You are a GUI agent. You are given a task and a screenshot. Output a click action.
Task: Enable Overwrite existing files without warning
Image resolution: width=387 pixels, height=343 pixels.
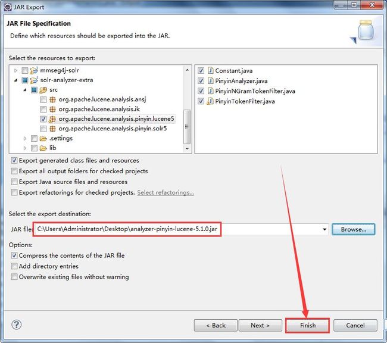(14, 276)
